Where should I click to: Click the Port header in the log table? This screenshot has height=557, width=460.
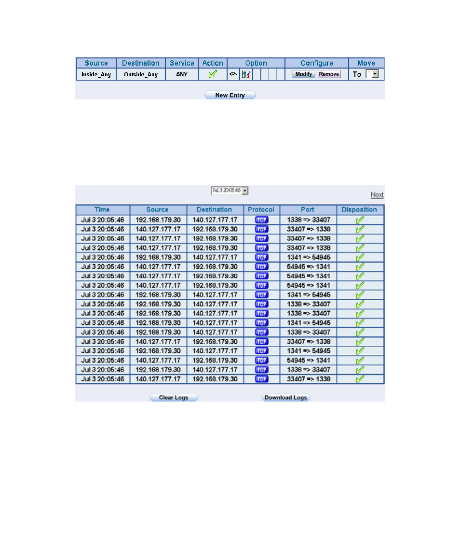(308, 209)
